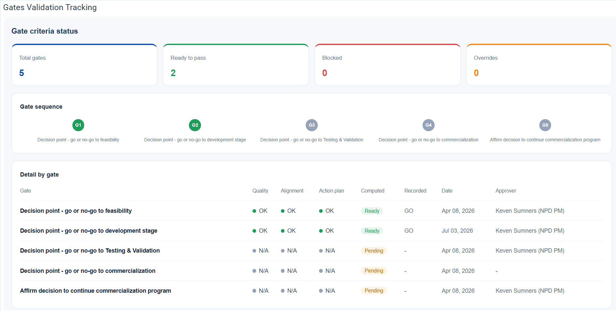Click the Detail by gate heading
616x311 pixels.
(x=39, y=175)
